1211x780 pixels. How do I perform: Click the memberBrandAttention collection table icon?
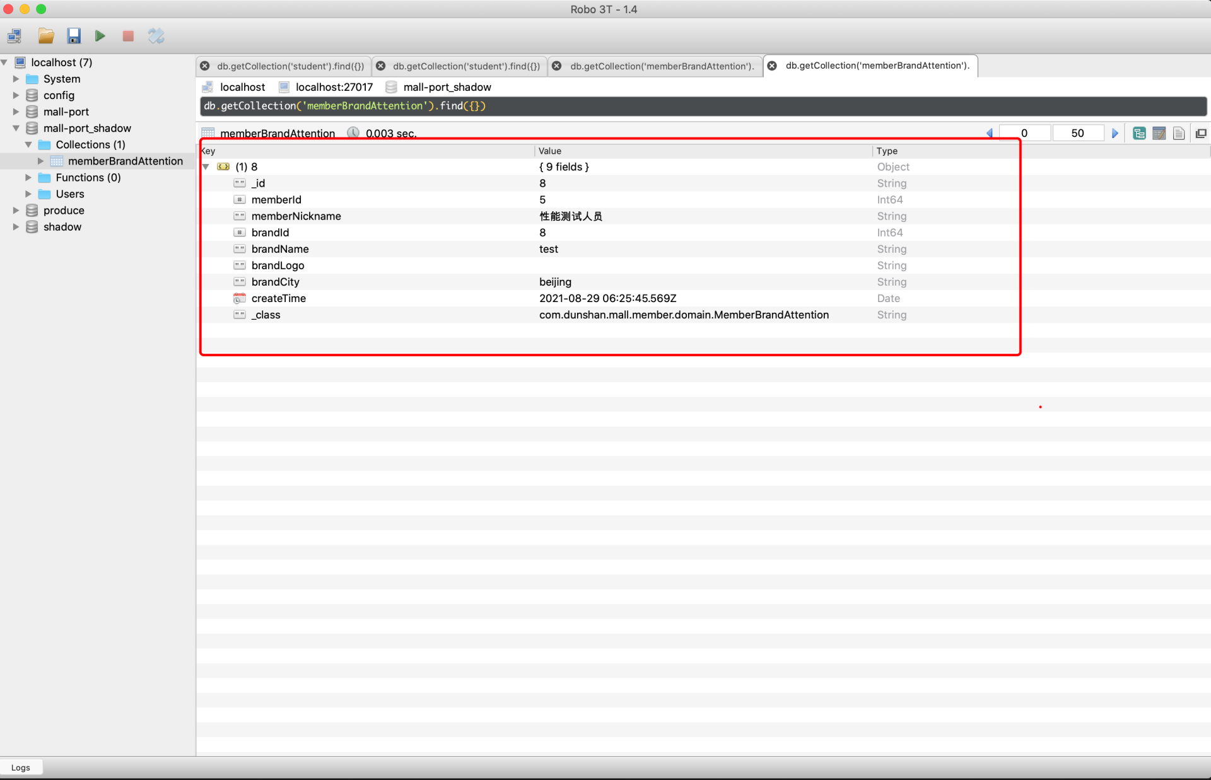pos(57,161)
